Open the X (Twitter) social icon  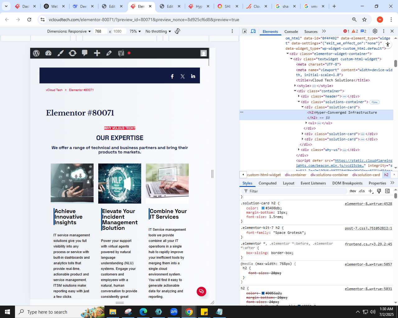183,76
